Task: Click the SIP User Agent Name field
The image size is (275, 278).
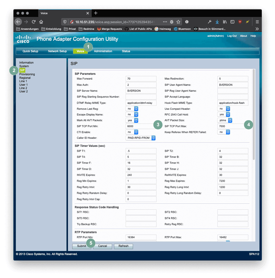Action: [x=233, y=85]
